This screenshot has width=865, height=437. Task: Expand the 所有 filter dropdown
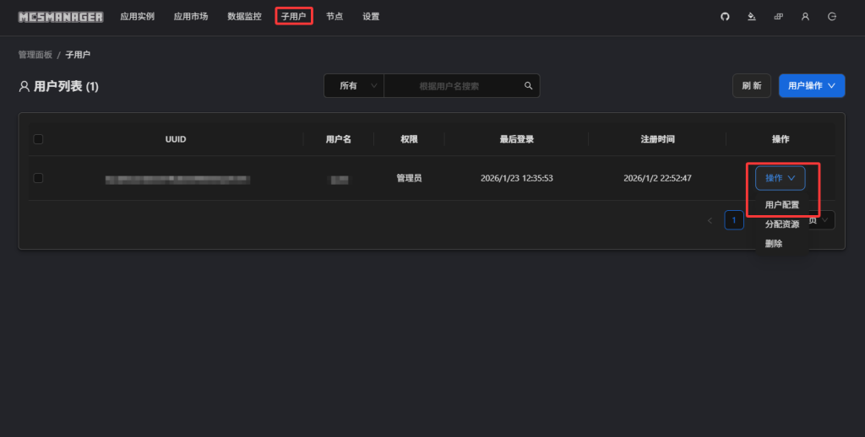click(354, 86)
